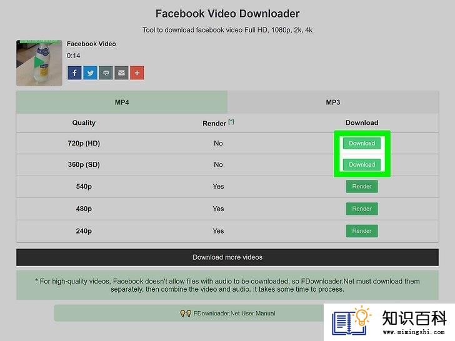
Task: Share the video on Facebook
Action: coord(74,73)
